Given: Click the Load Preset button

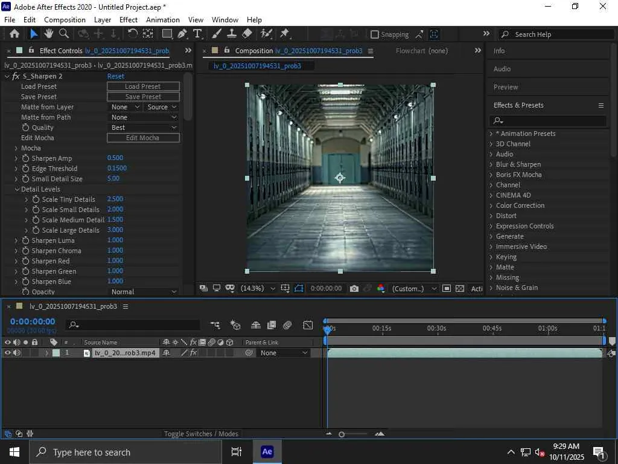Looking at the screenshot, I should 143,86.
